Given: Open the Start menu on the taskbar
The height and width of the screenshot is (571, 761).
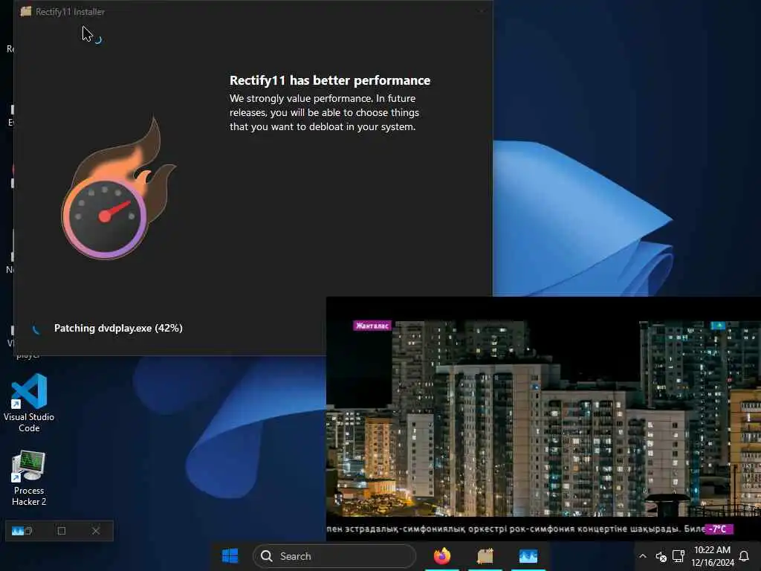Looking at the screenshot, I should (x=230, y=556).
